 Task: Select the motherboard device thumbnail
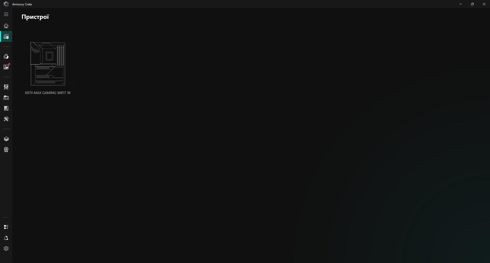48,64
